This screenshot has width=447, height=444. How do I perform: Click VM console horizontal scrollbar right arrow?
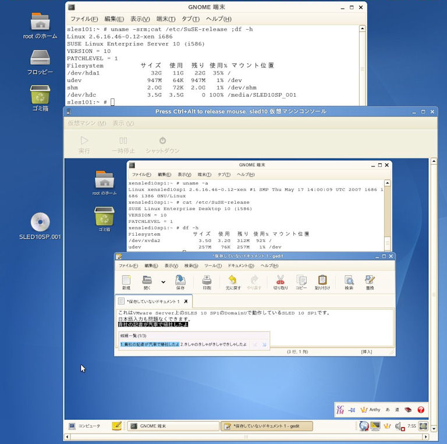click(x=425, y=436)
